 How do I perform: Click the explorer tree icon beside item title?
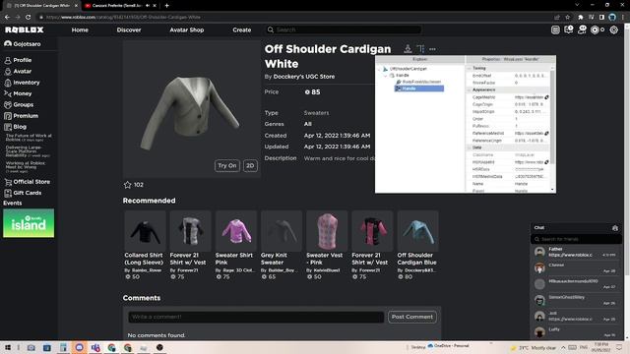(x=420, y=49)
